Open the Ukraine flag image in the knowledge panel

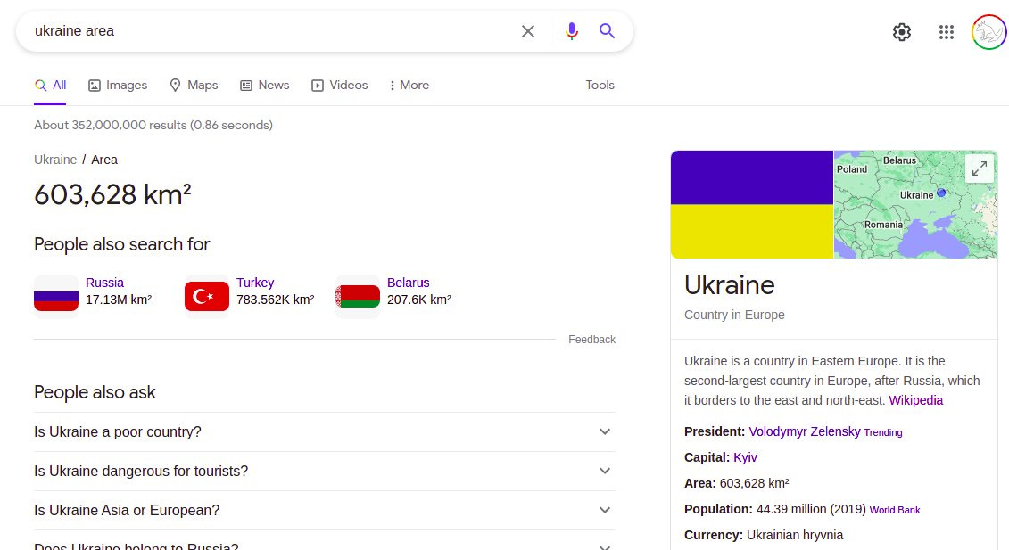[751, 204]
